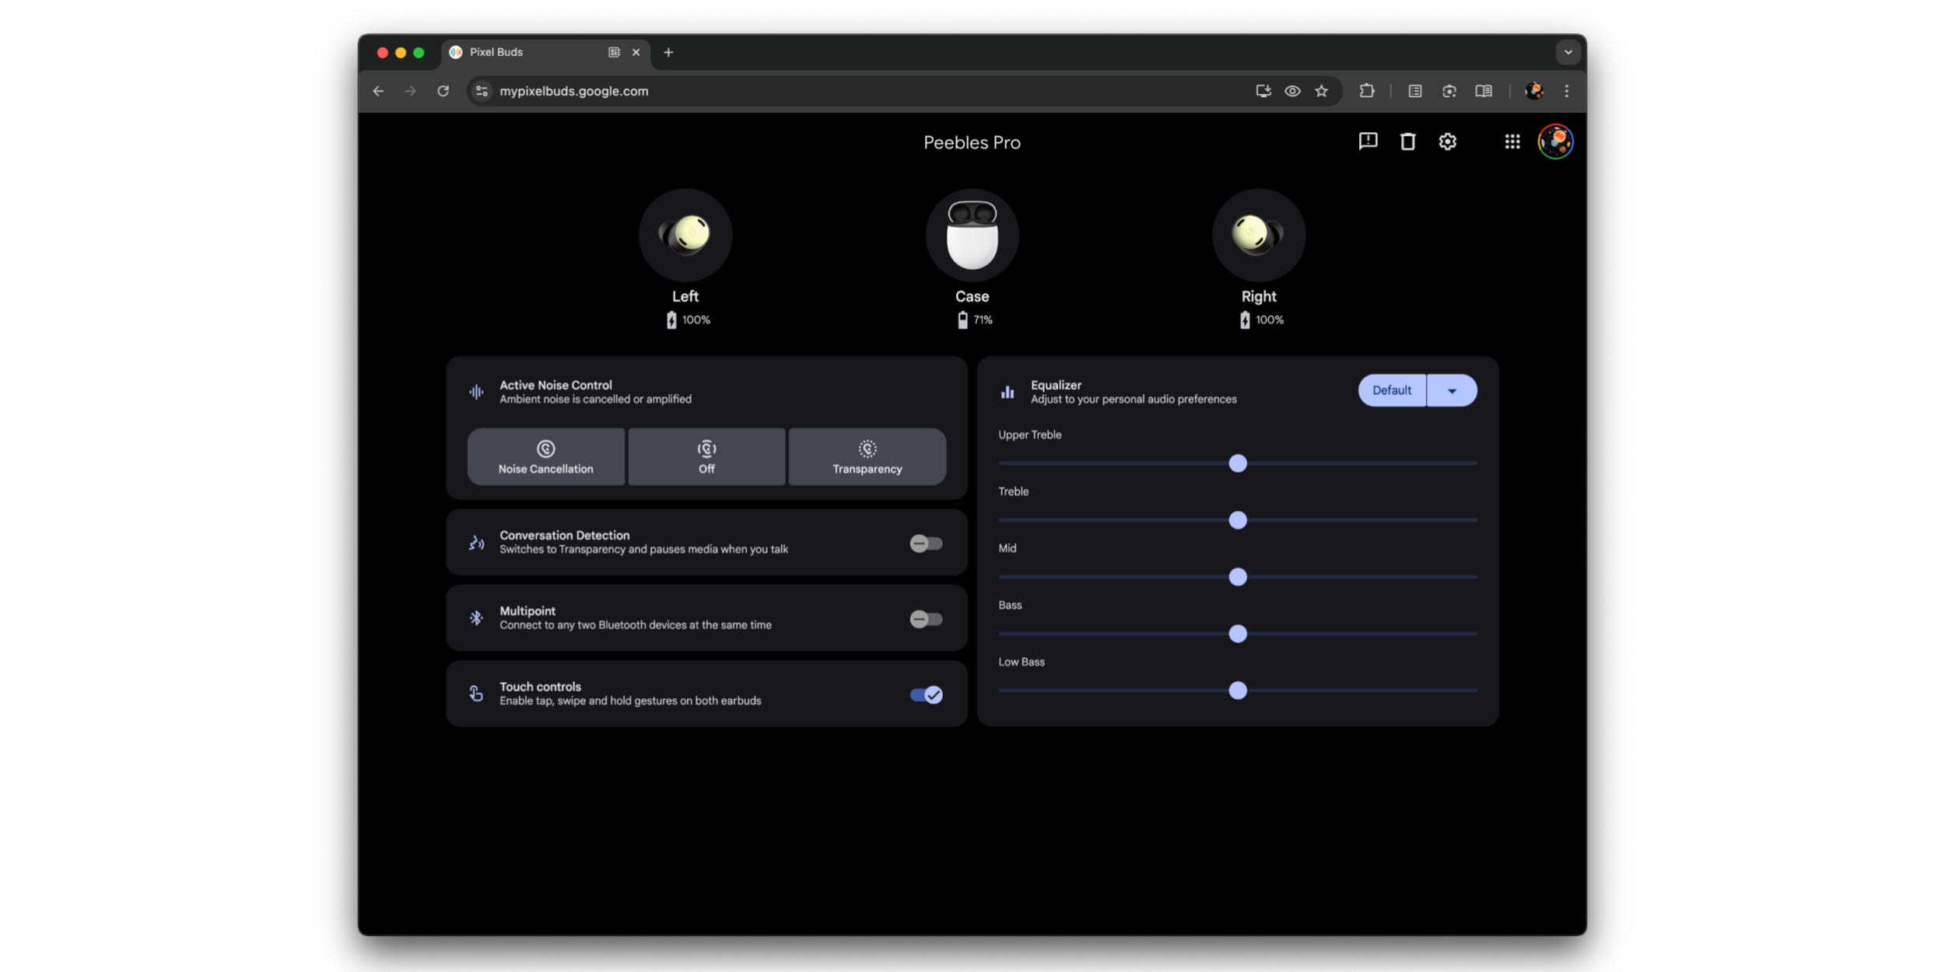Viewport: 1945px width, 972px height.
Task: Open the settings gear icon
Action: tap(1447, 142)
